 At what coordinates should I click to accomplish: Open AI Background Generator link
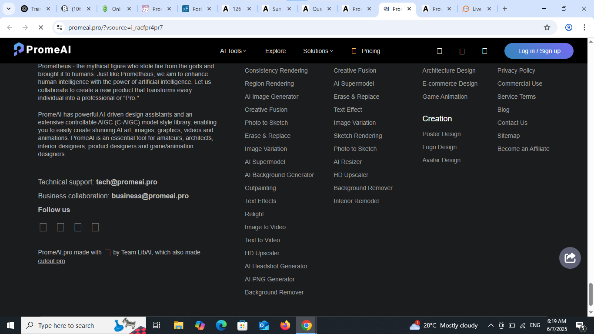[x=279, y=175]
